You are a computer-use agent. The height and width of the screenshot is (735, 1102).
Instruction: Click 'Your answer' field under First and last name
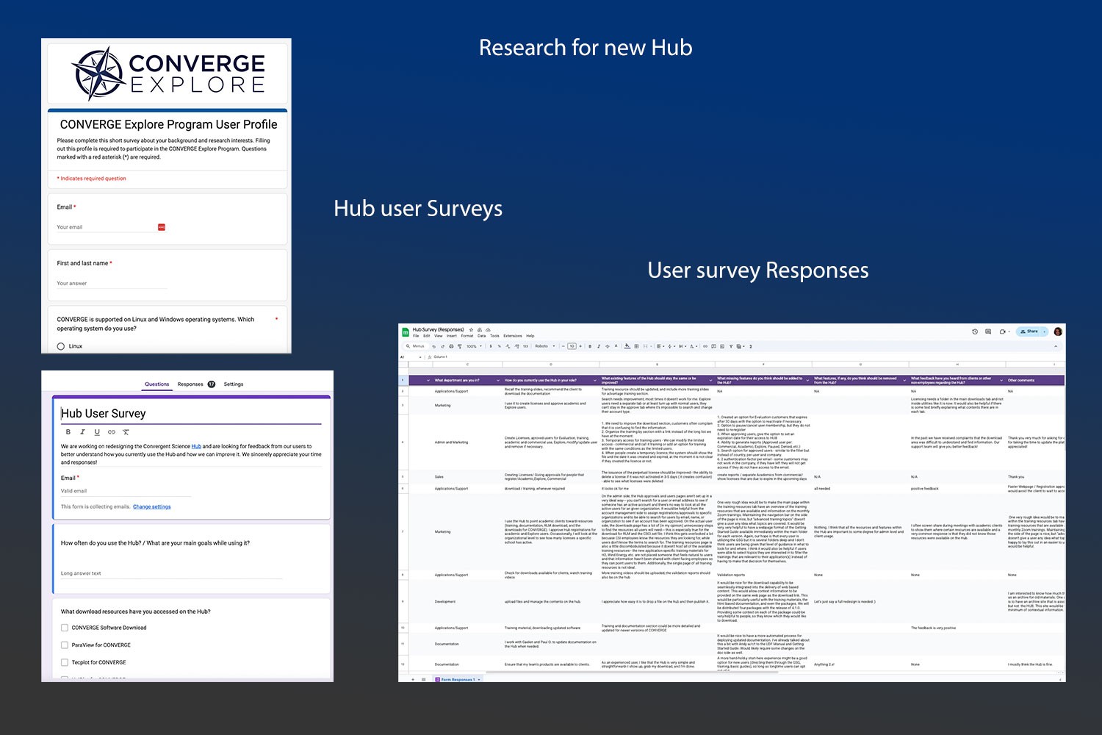point(112,283)
